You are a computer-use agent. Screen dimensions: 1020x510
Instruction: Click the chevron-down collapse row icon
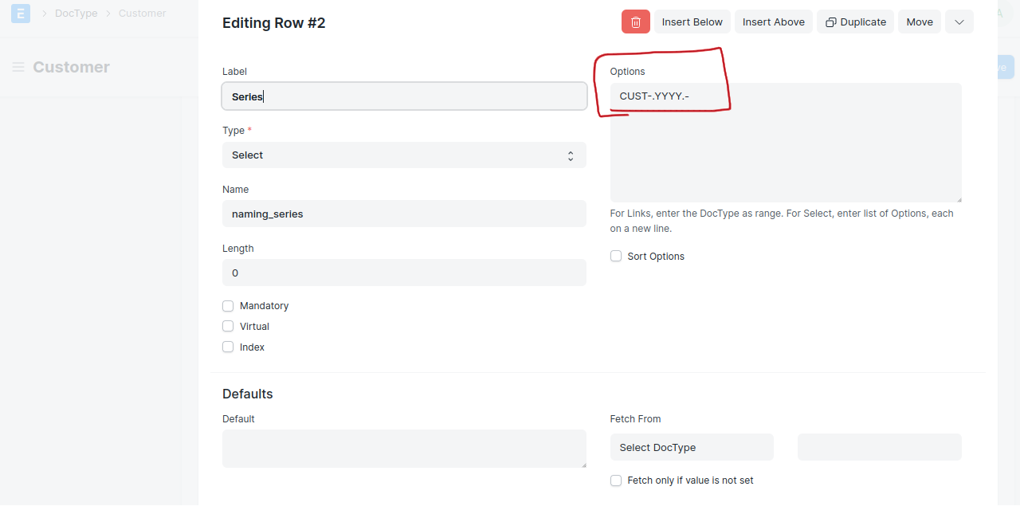coord(959,22)
